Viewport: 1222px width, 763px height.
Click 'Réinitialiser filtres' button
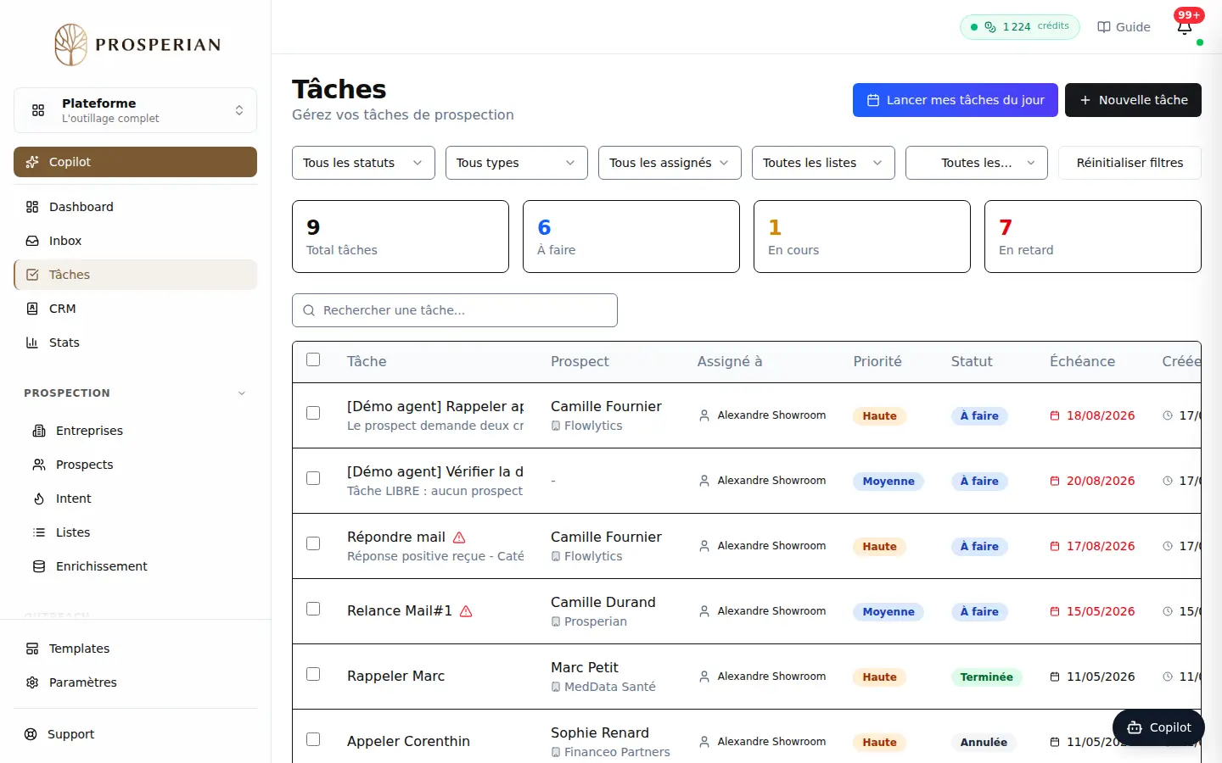pos(1130,163)
